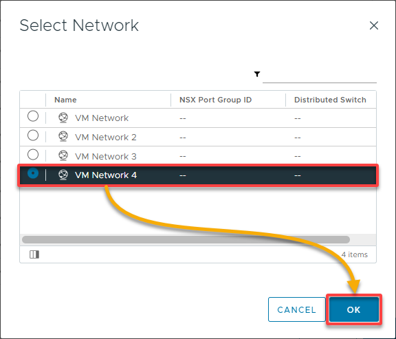Sort by the Name column header

[65, 100]
